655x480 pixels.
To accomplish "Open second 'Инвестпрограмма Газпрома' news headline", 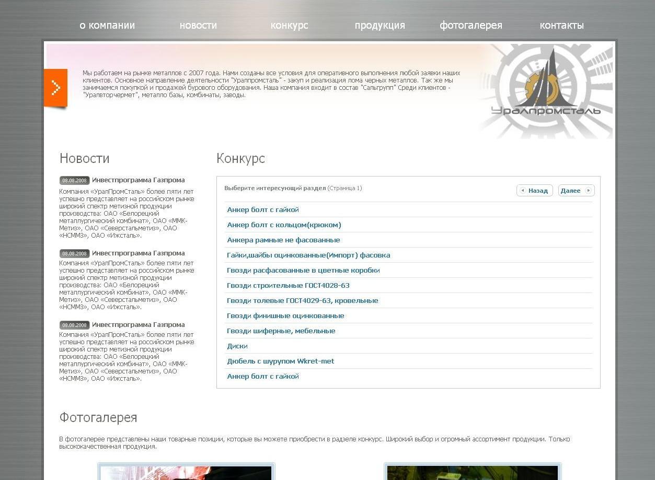I will pyautogui.click(x=139, y=253).
